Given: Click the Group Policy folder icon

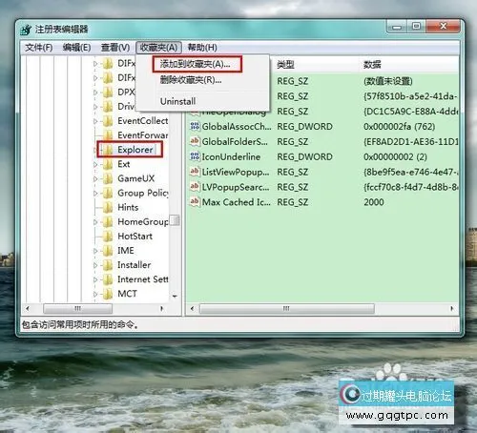Looking at the screenshot, I should [x=108, y=193].
